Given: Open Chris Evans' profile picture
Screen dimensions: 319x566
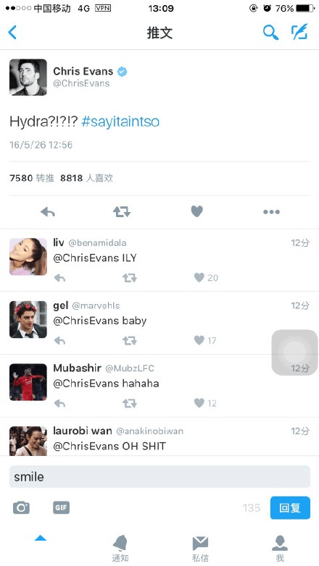Looking at the screenshot, I should pyautogui.click(x=28, y=77).
